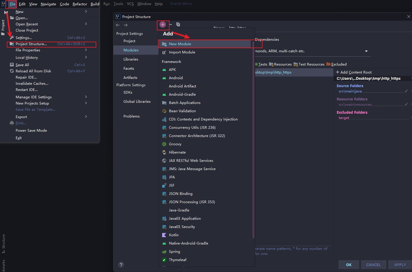
Task: Click the pencil icon beside src\main\java
Action: click(x=406, y=91)
